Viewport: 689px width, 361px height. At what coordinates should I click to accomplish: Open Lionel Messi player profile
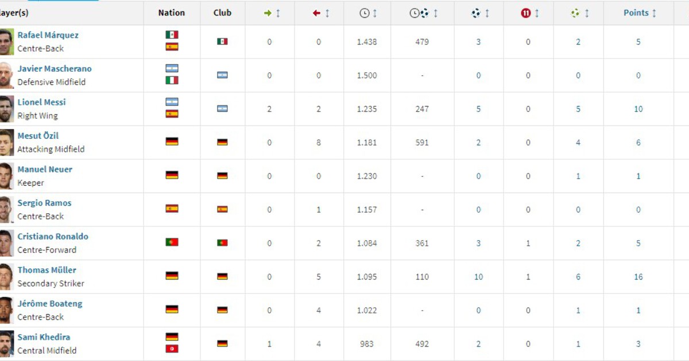pos(41,102)
